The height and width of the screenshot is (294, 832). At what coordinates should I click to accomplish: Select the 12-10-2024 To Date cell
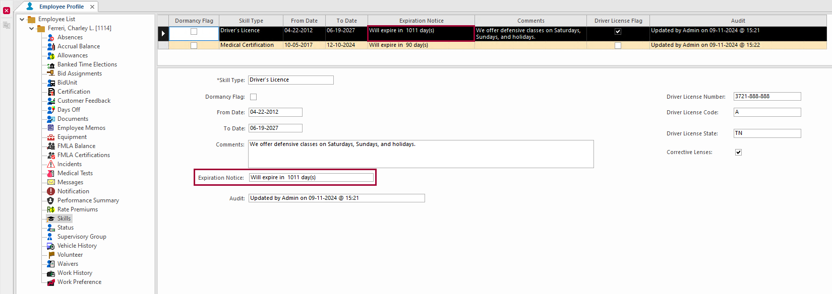coord(346,45)
